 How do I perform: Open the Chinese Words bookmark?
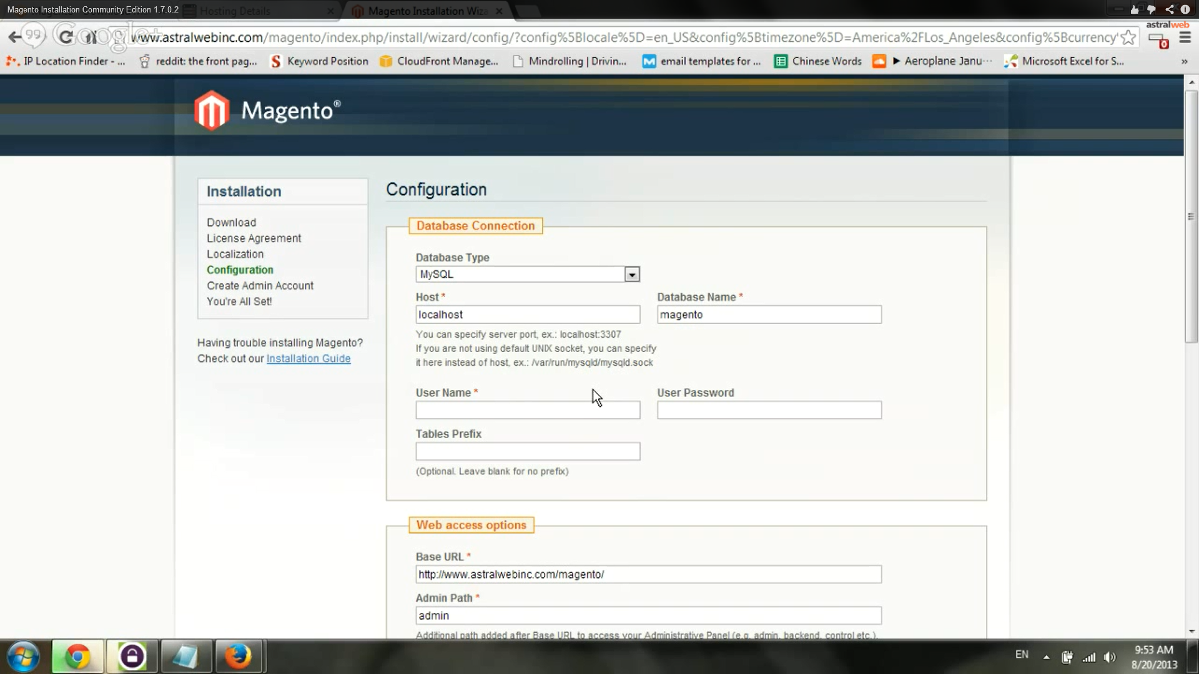tap(818, 61)
